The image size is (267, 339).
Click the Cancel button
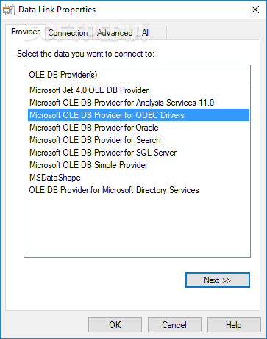coord(174,325)
